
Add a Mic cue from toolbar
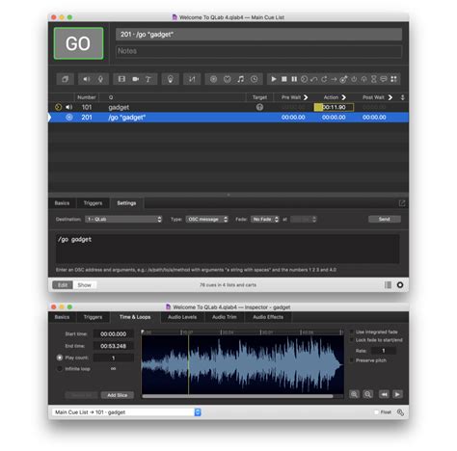coord(101,79)
